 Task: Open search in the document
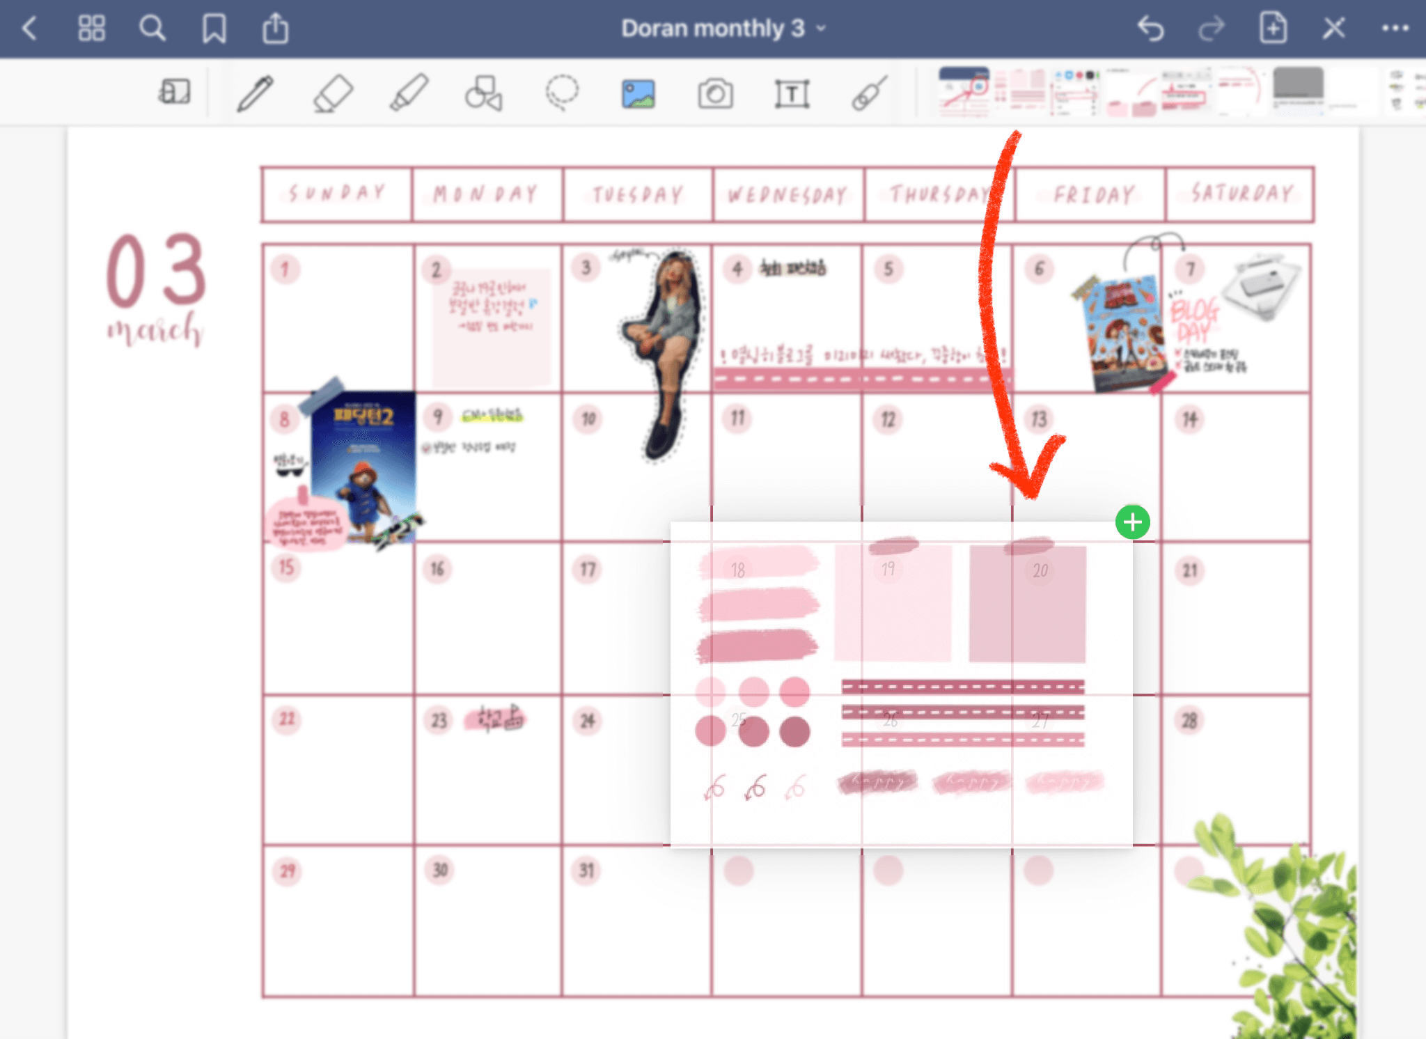click(152, 29)
